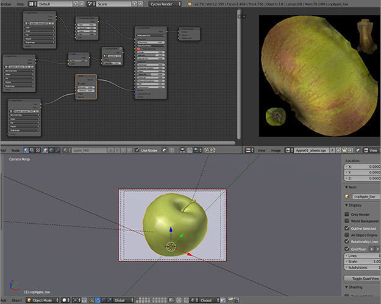The width and height of the screenshot is (381, 304).
Task: Click the copApple_low object name field
Action: tap(366, 196)
